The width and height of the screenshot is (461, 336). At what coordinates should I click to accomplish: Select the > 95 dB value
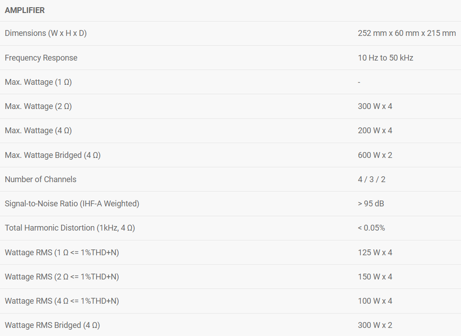[371, 204]
